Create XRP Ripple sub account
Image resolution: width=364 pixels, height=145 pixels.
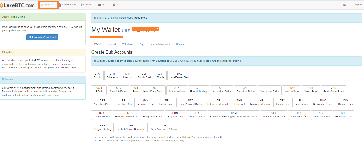coord(161,75)
